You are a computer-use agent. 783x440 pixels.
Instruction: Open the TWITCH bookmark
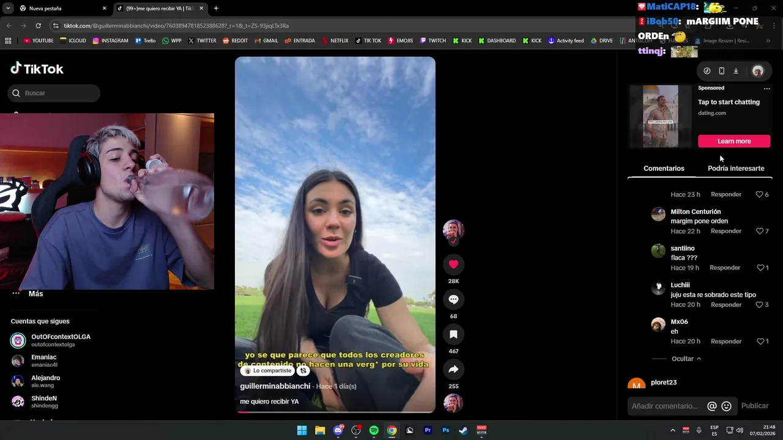(433, 41)
